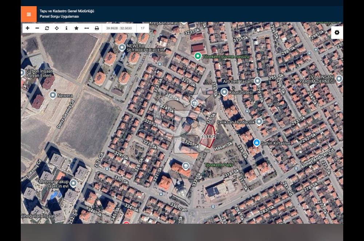The width and height of the screenshot is (364, 241).
Task: Click the Tapu ve Kadastro Genel Müdürlüğü title
Action: (x=67, y=11)
